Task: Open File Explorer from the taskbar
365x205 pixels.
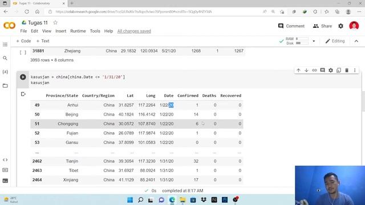Action: coord(182,200)
